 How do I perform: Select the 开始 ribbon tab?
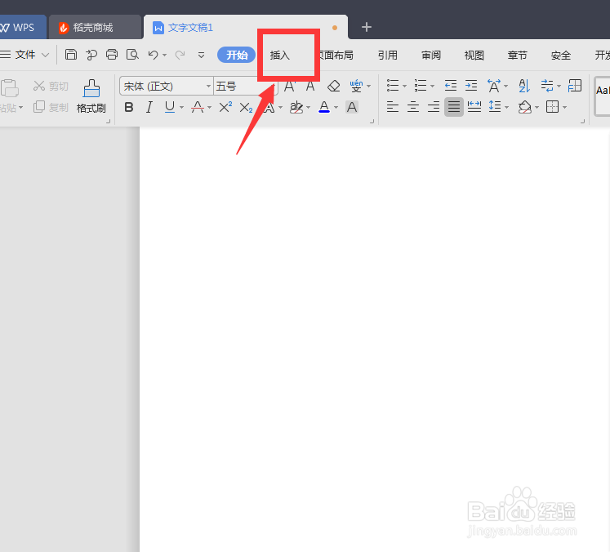pos(237,55)
